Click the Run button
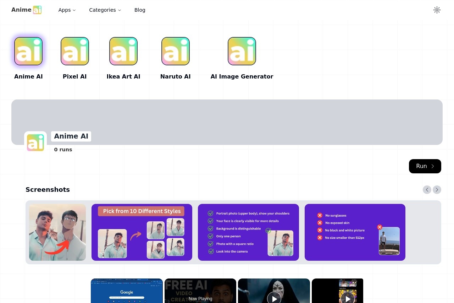 (x=425, y=166)
